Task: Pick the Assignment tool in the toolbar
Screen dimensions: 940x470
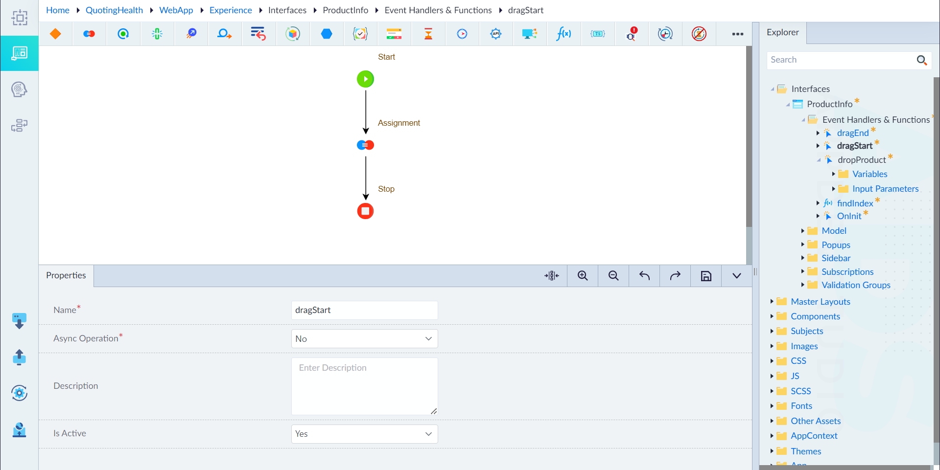Action: coord(89,34)
